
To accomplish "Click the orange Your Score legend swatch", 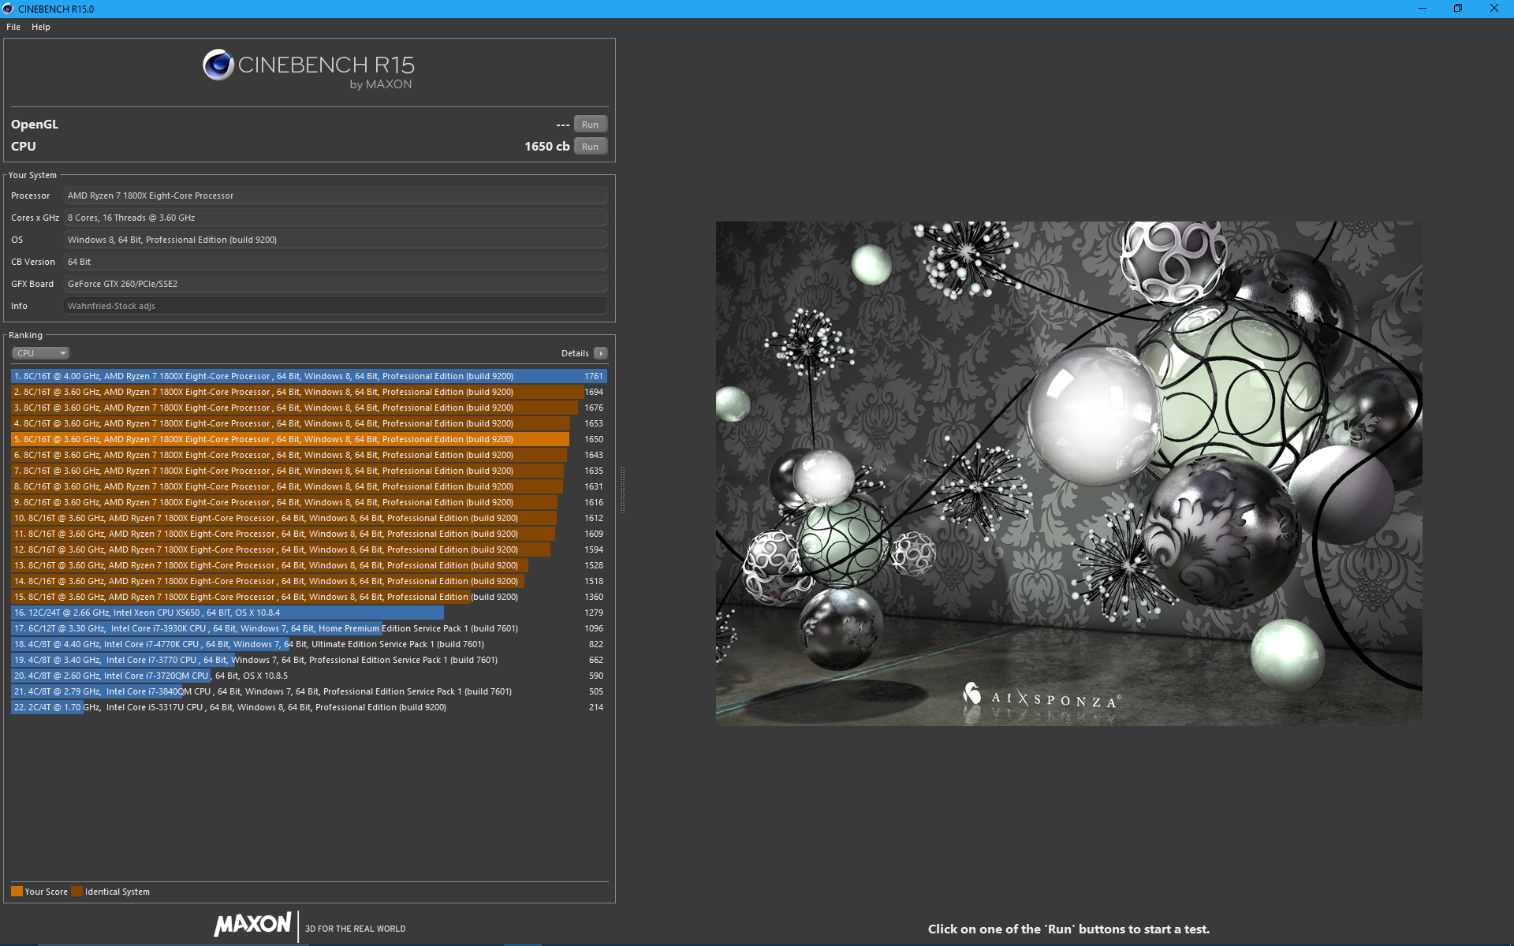I will pyautogui.click(x=17, y=892).
